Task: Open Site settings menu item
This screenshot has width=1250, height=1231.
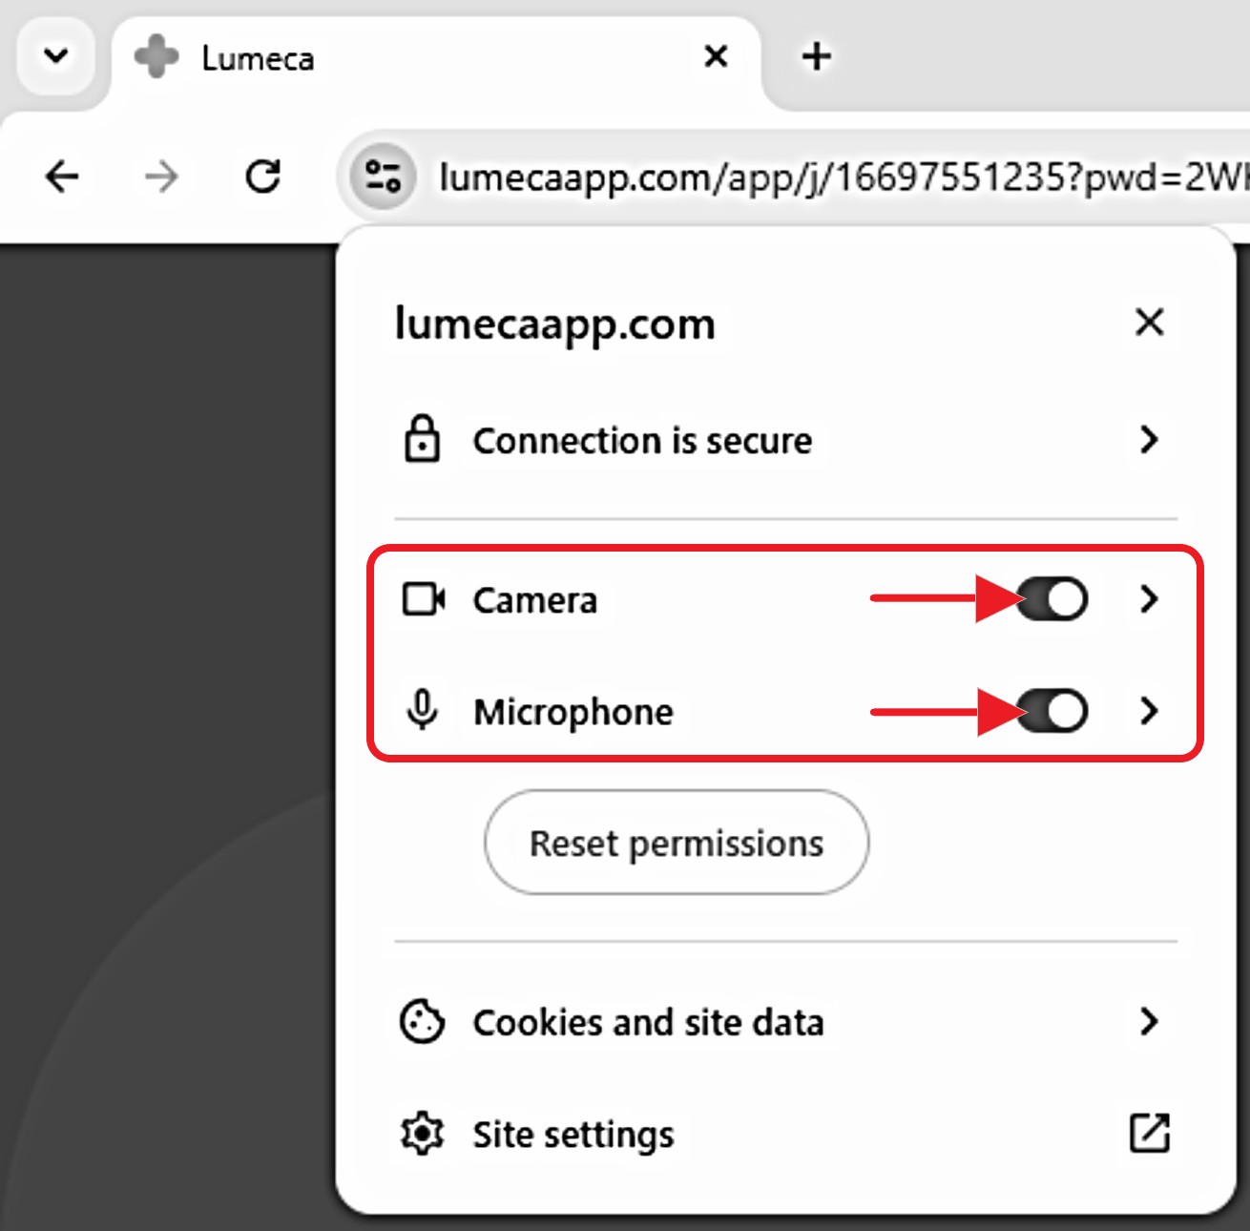Action: pyautogui.click(x=573, y=1135)
